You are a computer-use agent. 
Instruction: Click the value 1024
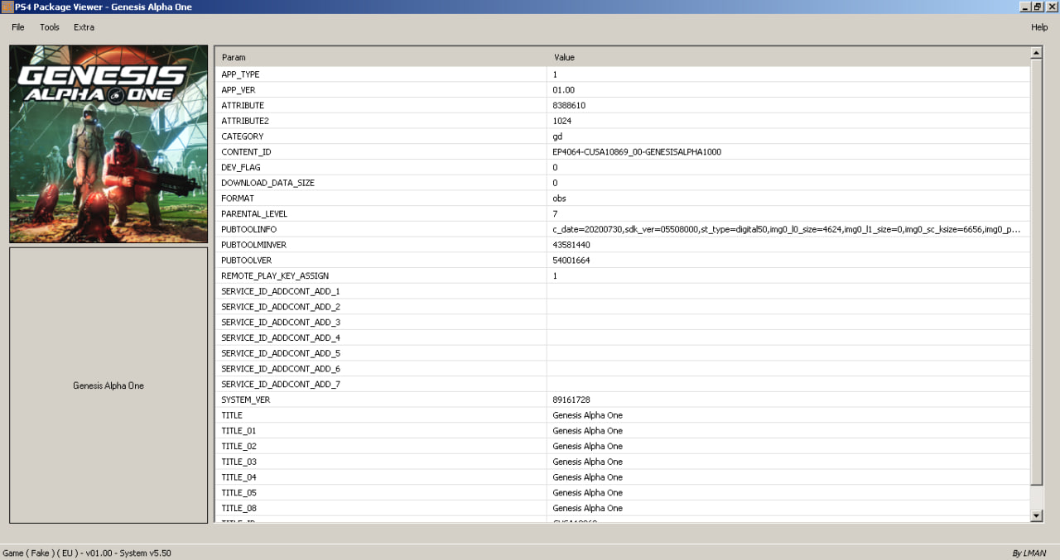(562, 121)
